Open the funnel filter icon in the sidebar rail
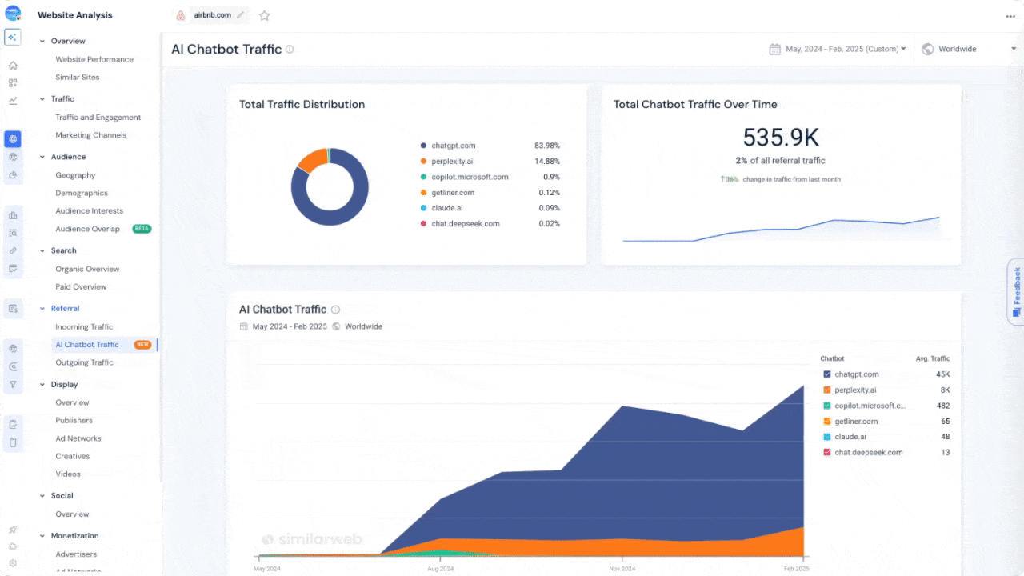The height and width of the screenshot is (576, 1024). click(12, 383)
